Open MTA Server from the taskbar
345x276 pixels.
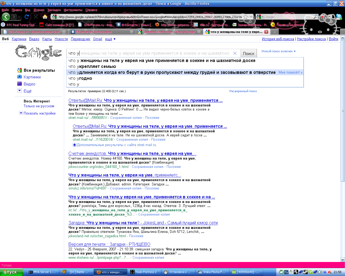pyautogui.click(x=43, y=272)
